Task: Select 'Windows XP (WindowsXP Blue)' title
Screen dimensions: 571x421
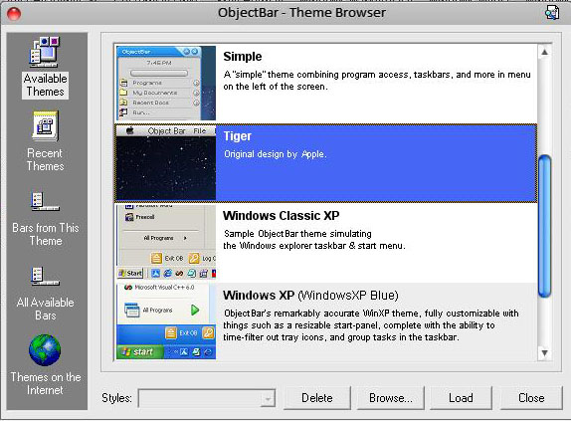Action: (310, 296)
